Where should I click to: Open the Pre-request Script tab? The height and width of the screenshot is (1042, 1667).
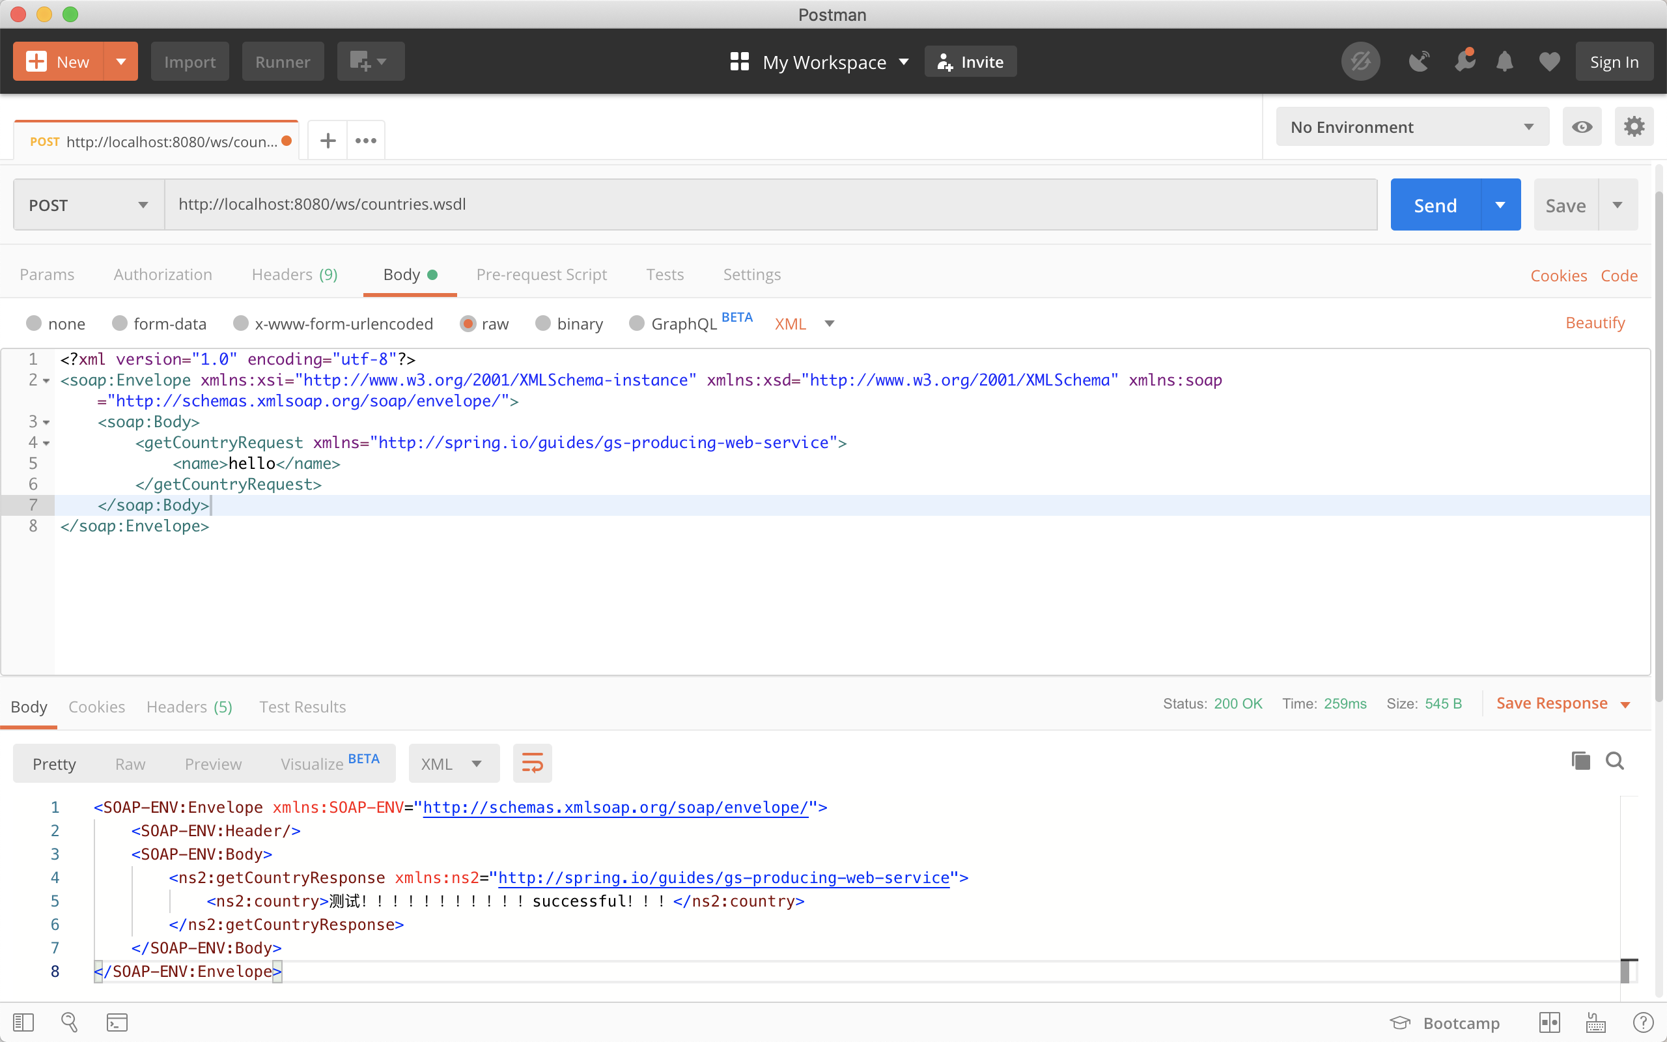coord(541,274)
